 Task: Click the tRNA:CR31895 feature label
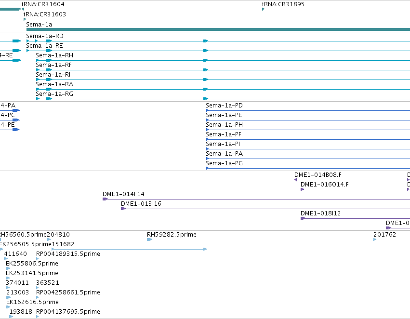point(283,4)
